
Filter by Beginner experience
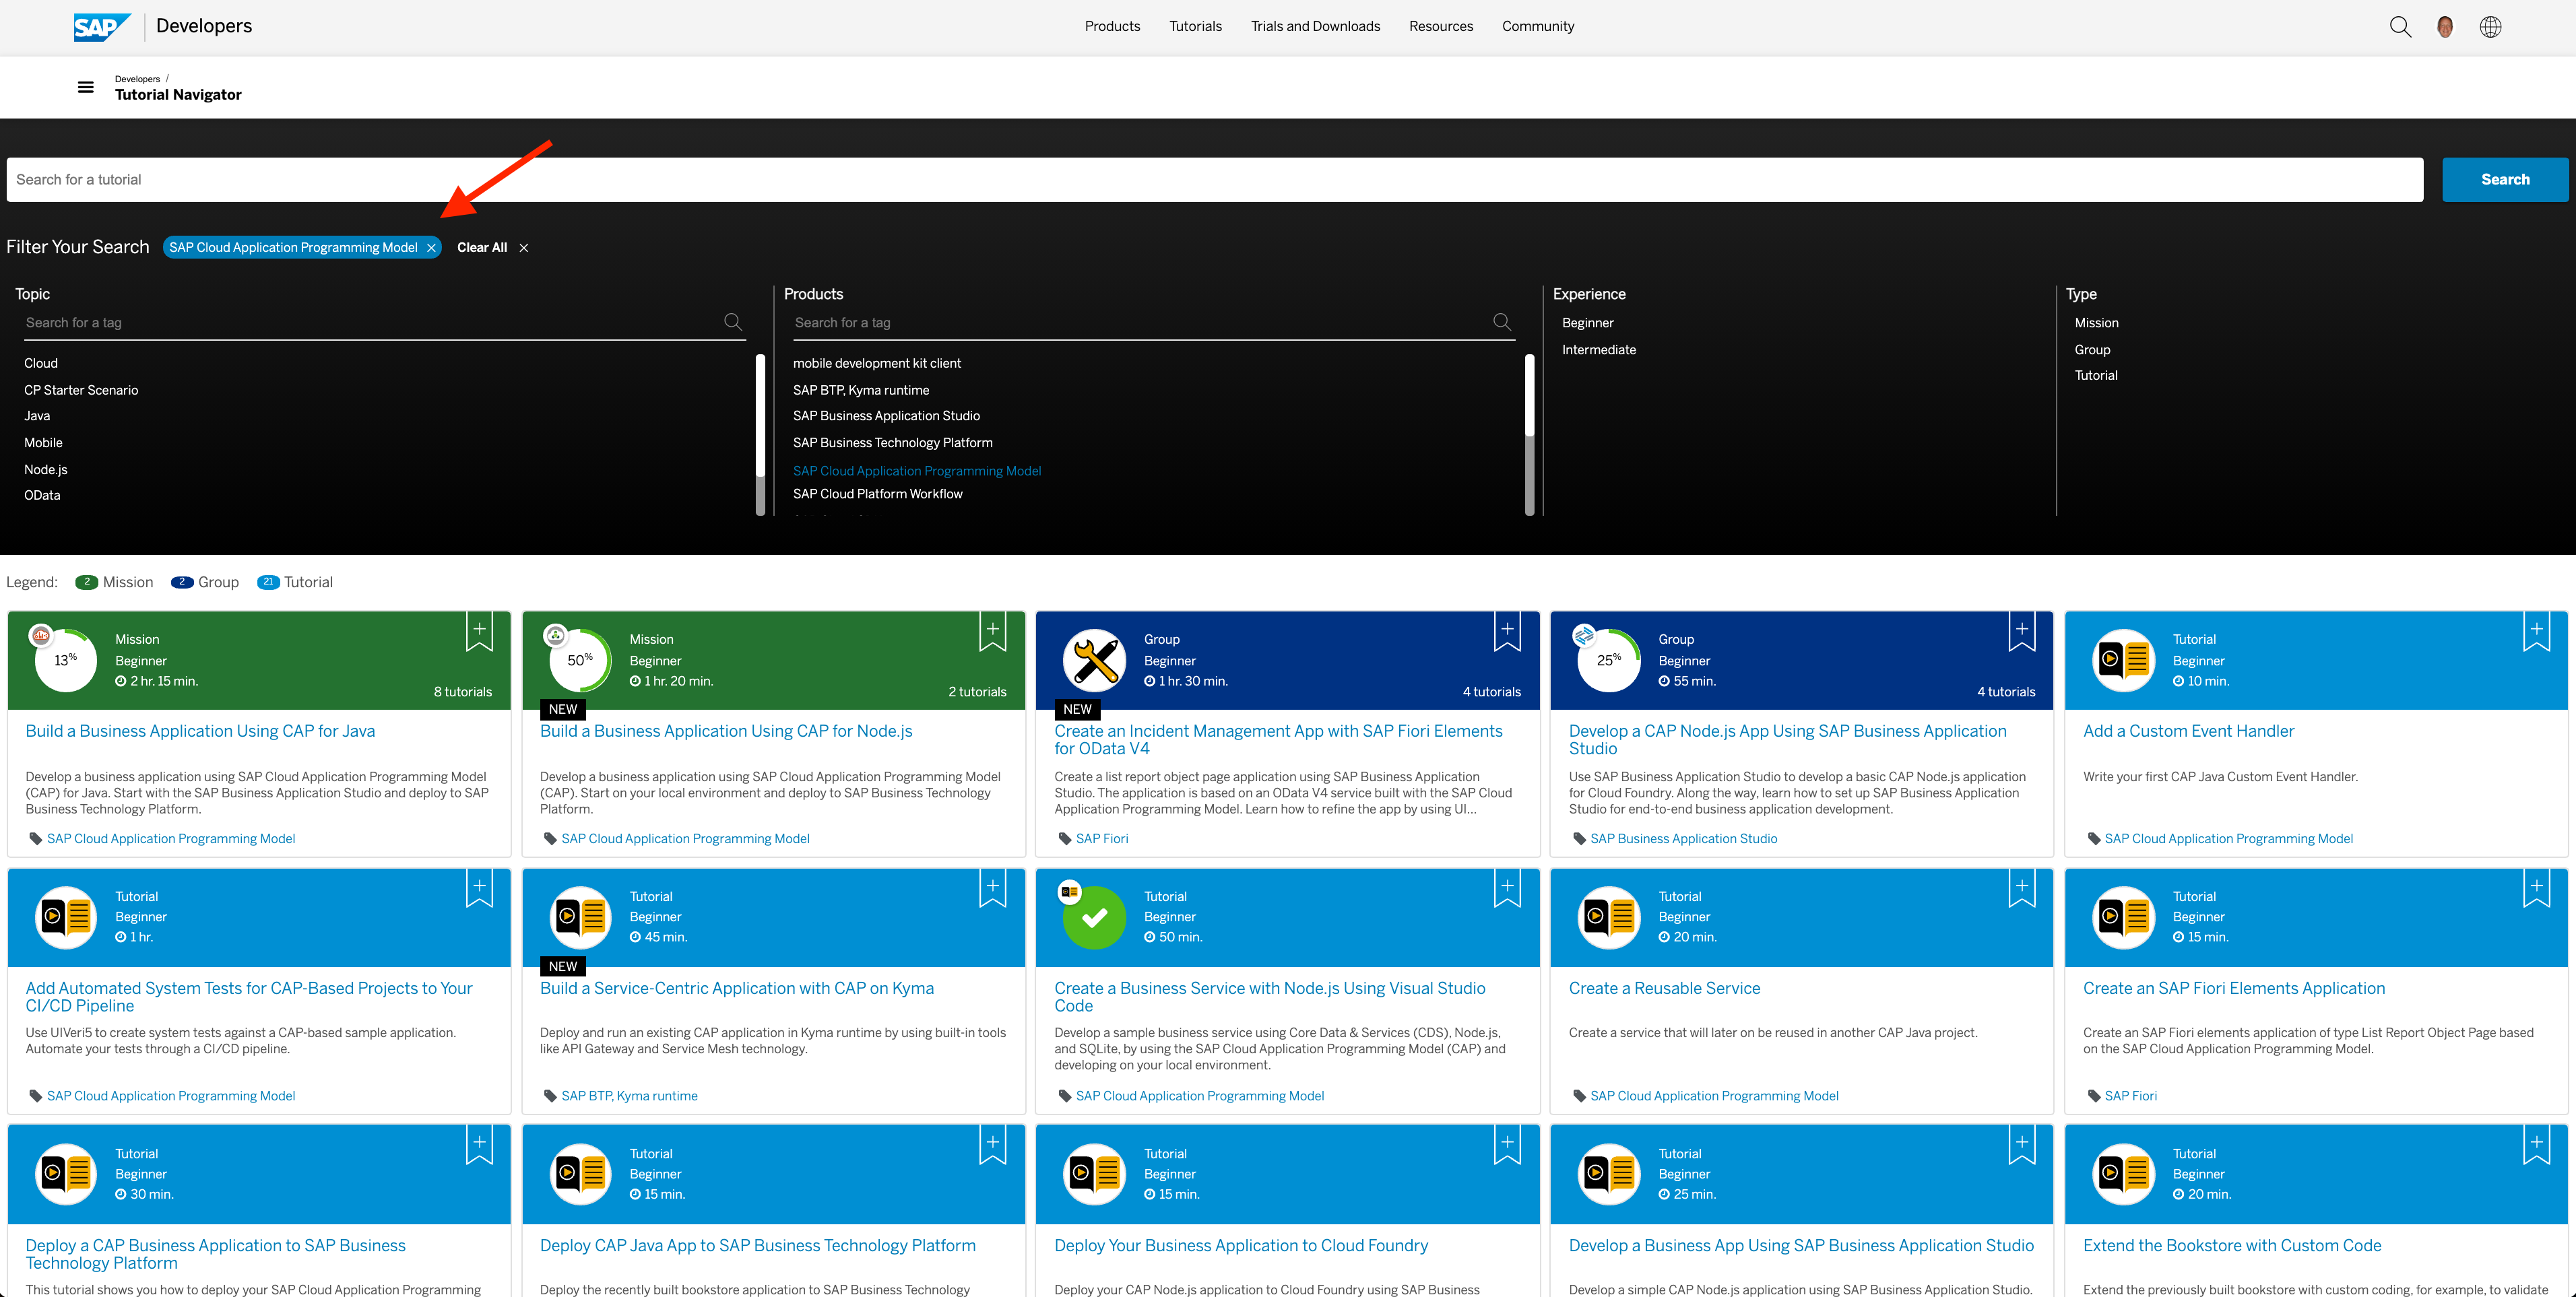[1587, 323]
